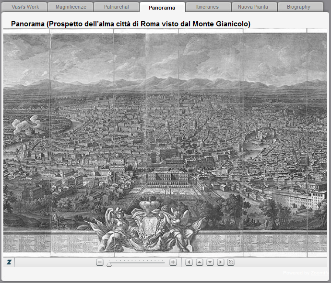Click the zoom out minus icon

coord(100,262)
